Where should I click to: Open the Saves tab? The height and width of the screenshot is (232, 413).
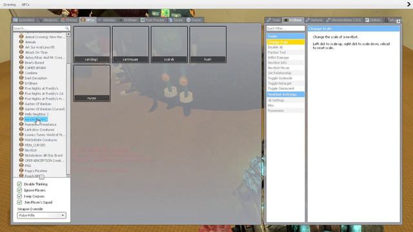point(176,20)
